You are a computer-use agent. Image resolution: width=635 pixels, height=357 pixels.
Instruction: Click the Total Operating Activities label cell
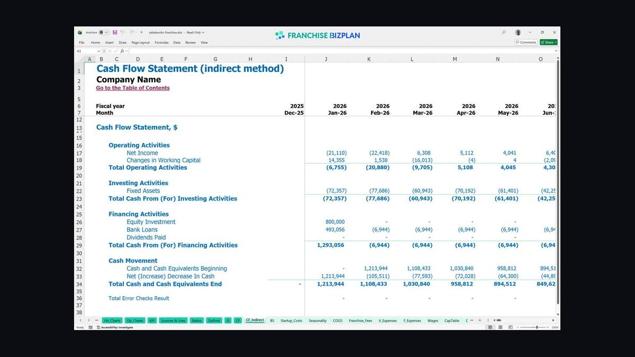coord(148,168)
